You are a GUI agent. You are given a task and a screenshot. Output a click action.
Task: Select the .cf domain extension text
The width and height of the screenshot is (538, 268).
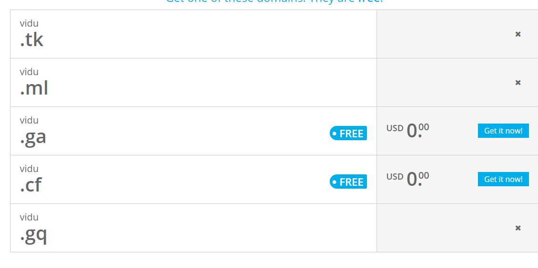30,185
